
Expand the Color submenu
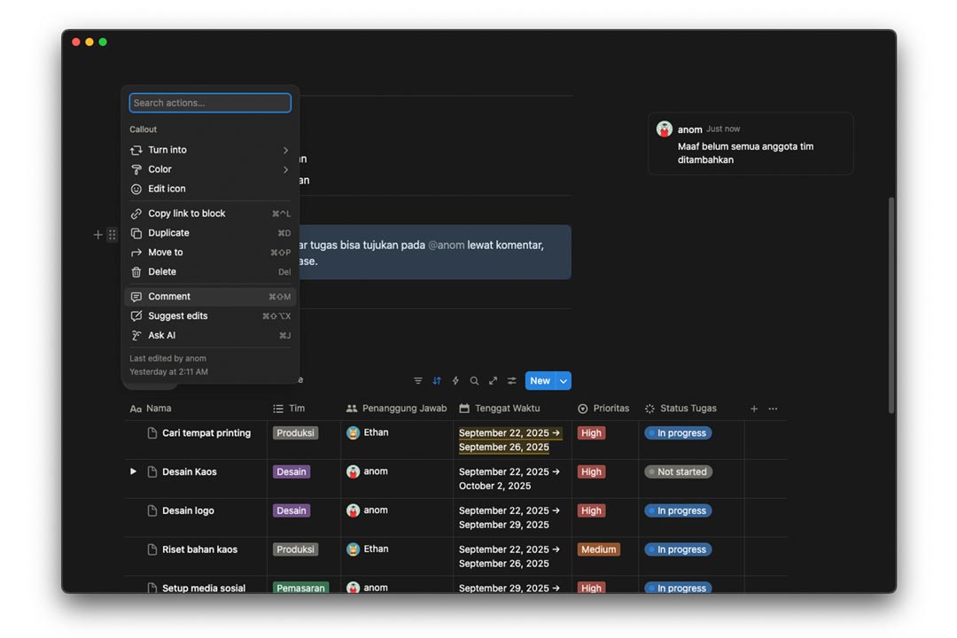210,169
